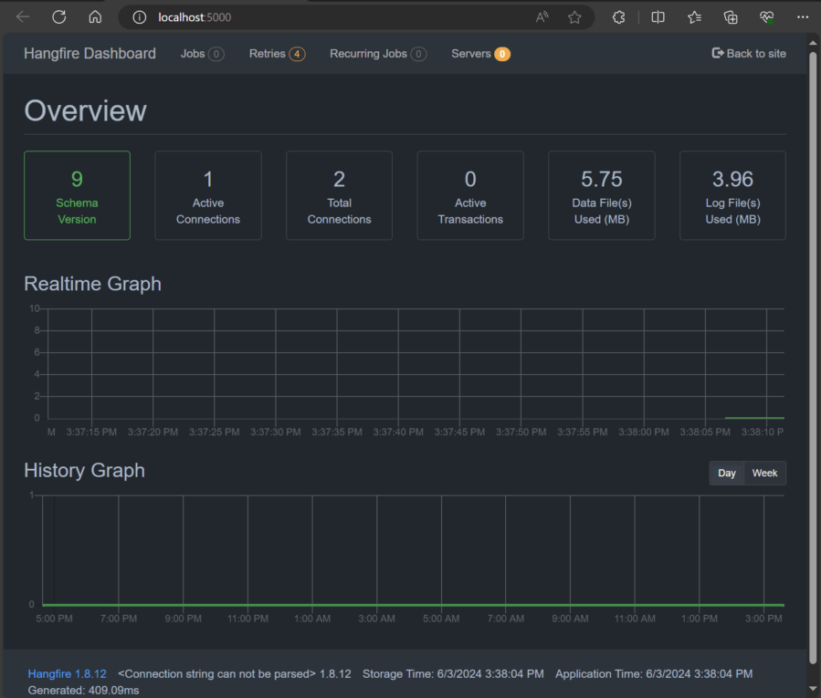The width and height of the screenshot is (821, 698).
Task: Open the Browser essentials icon
Action: tap(765, 16)
